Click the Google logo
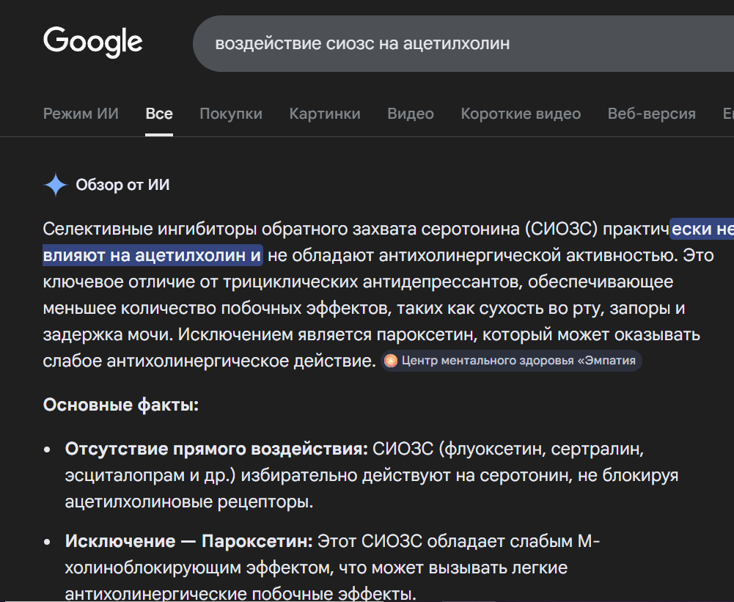Image resolution: width=734 pixels, height=602 pixels. 92,41
